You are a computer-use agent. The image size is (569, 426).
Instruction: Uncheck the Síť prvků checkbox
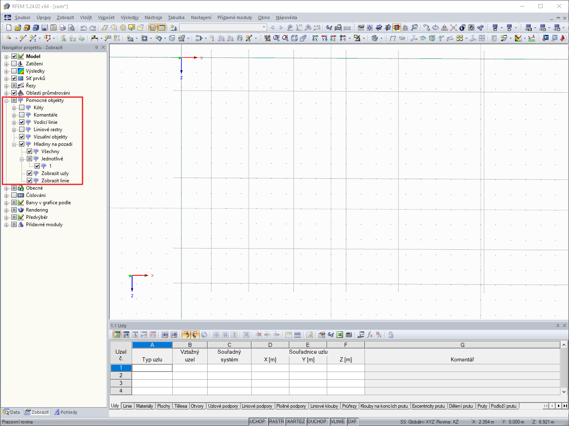[14, 78]
